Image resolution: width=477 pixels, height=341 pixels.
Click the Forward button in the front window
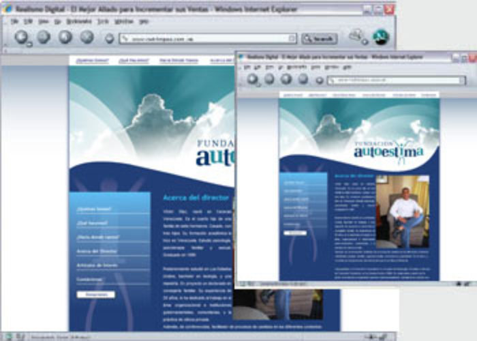pos(269,79)
